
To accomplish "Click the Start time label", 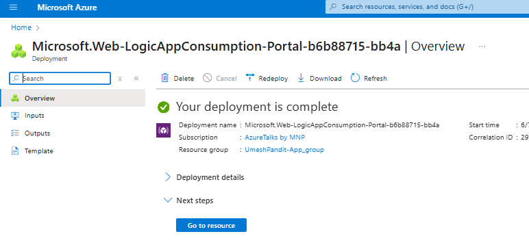I will pyautogui.click(x=484, y=125).
